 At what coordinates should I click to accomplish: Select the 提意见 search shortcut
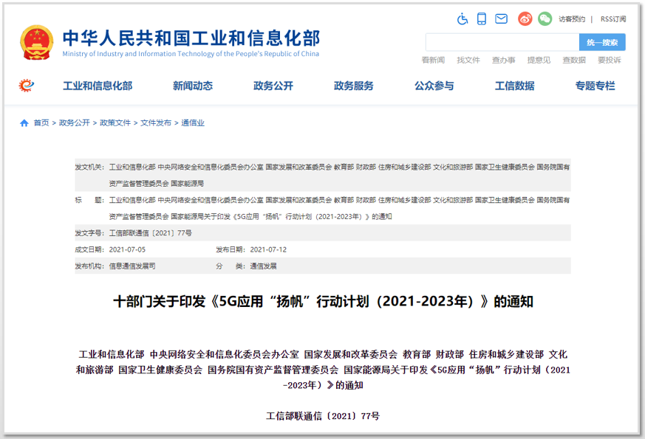pyautogui.click(x=539, y=60)
